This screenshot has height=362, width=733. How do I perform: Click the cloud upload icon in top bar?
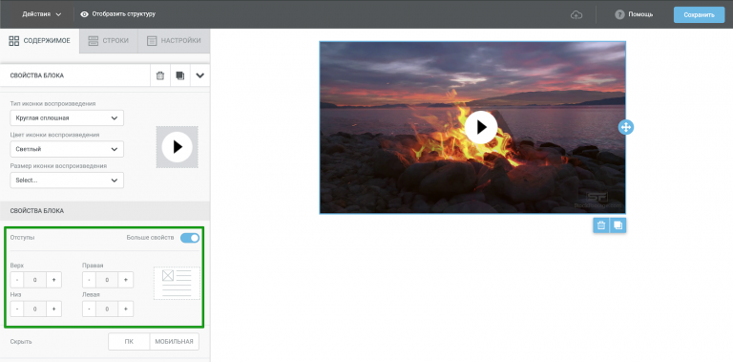[576, 14]
